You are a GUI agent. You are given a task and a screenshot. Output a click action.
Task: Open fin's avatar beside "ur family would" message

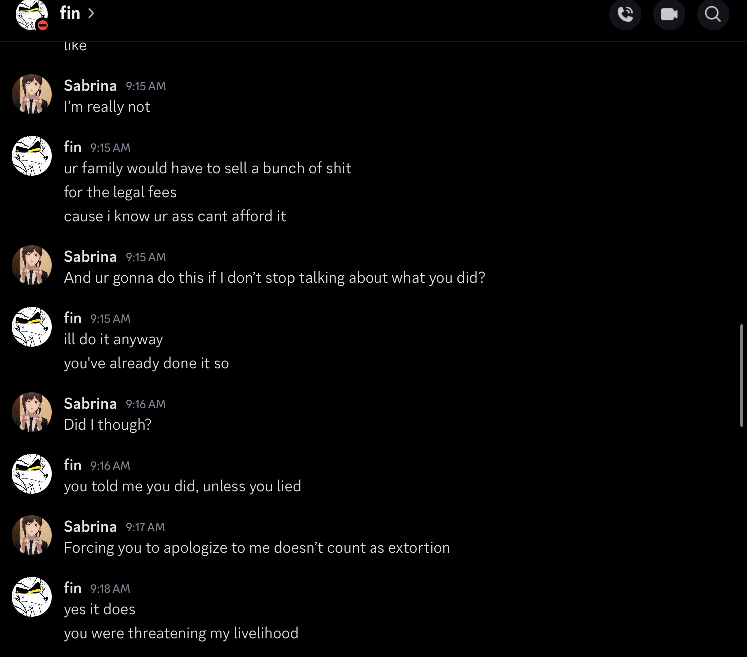point(32,156)
